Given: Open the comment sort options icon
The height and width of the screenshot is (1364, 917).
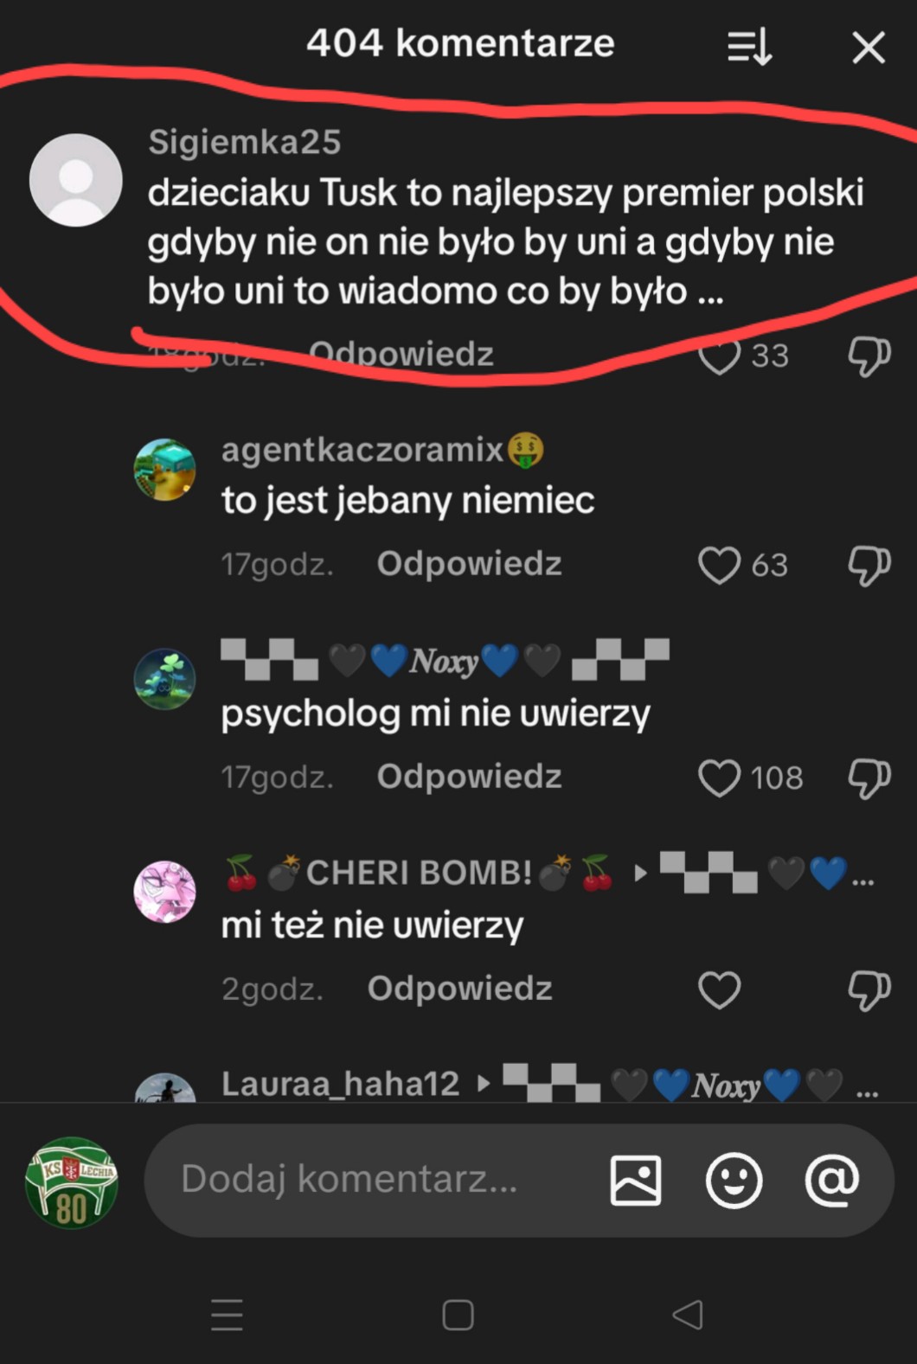Looking at the screenshot, I should point(749,47).
